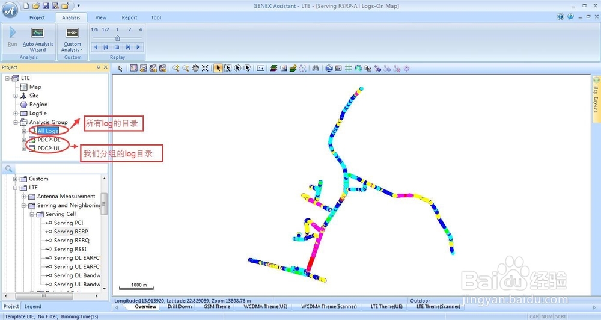601x320 pixels.
Task: Select the Drill Down tab
Action: (x=179, y=307)
